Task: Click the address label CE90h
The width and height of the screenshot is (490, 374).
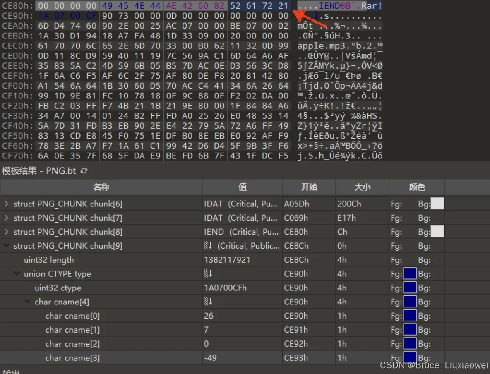Action: (x=16, y=16)
